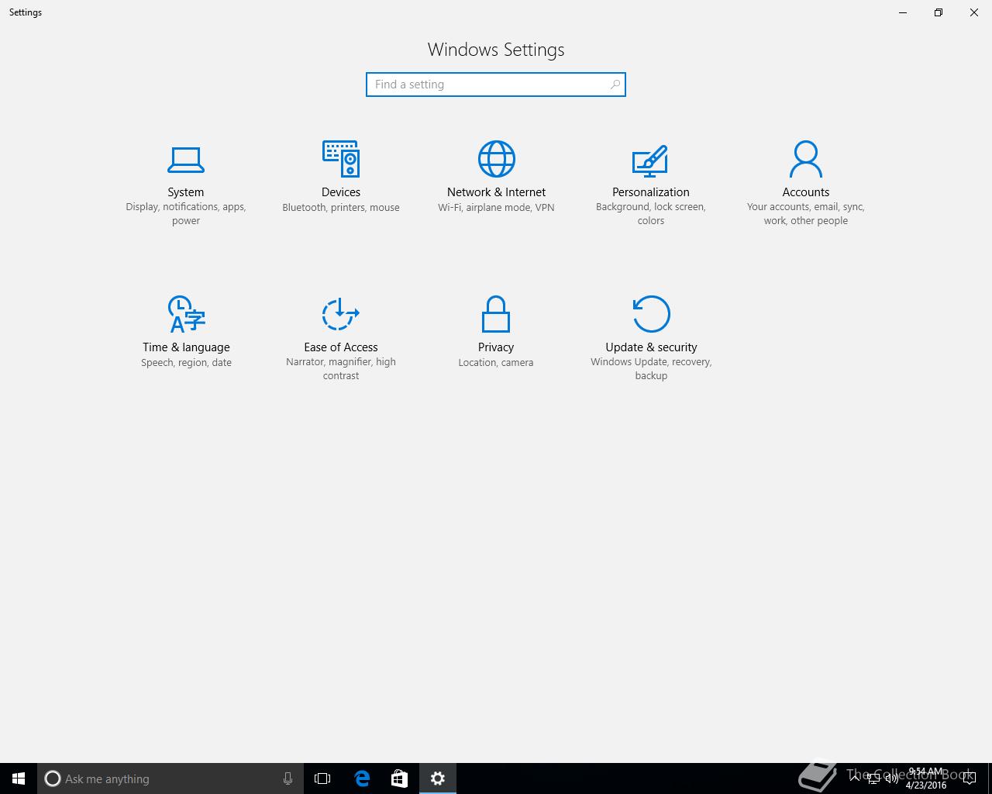Image resolution: width=992 pixels, height=794 pixels.
Task: Open the Personalization settings category
Action: (651, 184)
